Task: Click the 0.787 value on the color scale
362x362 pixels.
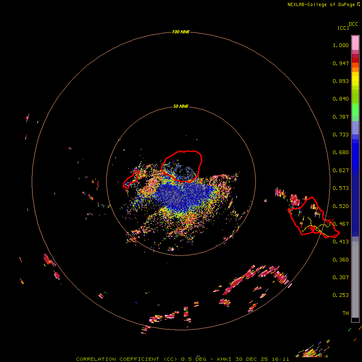Action: pos(341,117)
